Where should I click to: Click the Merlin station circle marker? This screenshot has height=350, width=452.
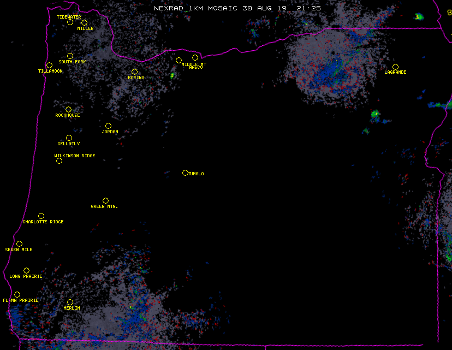(x=70, y=302)
